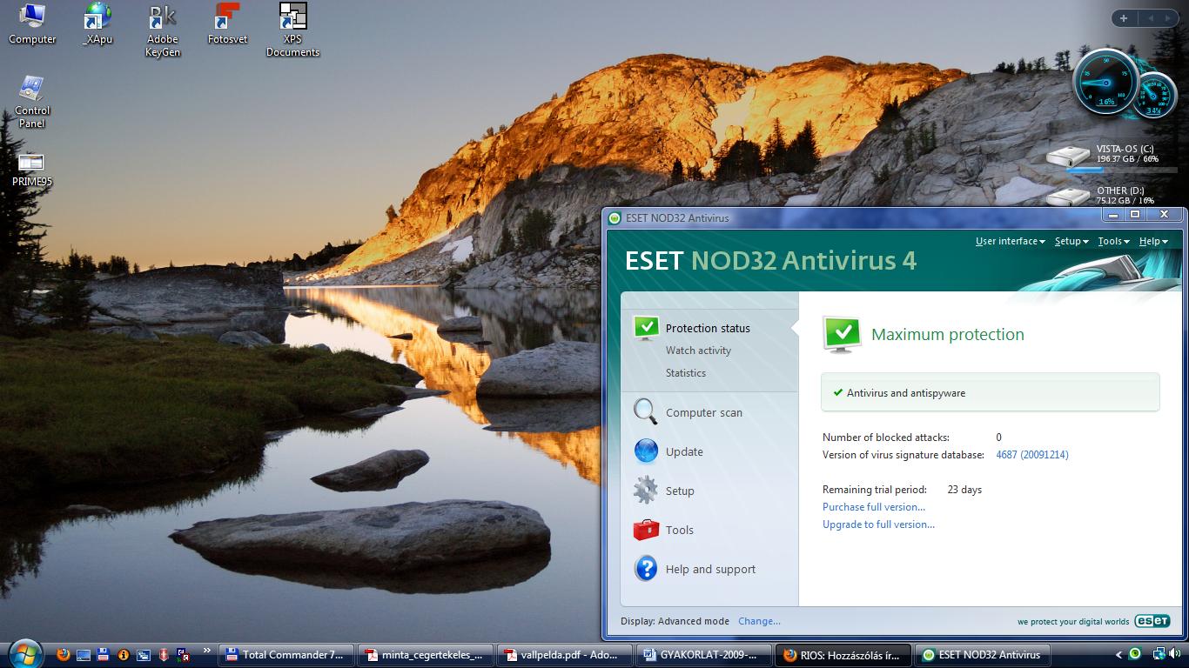Switch to minta_cegertekeles PDF taskbar button
The image size is (1189, 668).
[425, 655]
